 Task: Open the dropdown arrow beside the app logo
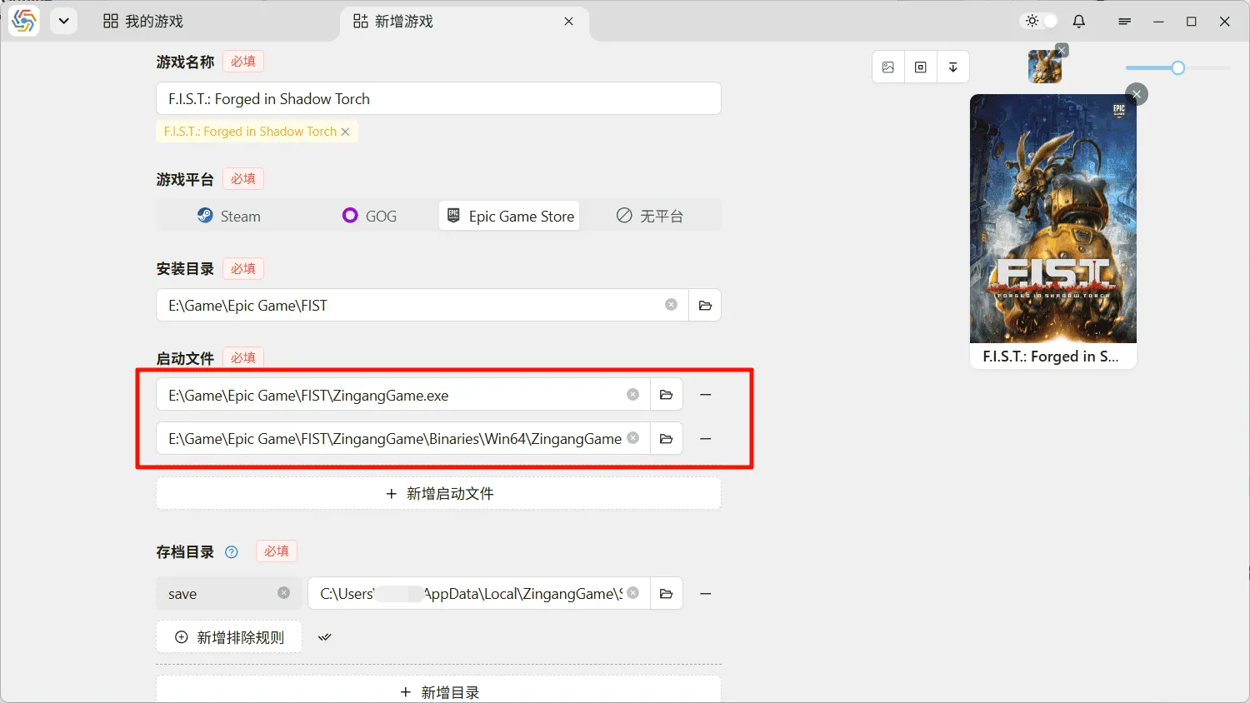pos(63,22)
